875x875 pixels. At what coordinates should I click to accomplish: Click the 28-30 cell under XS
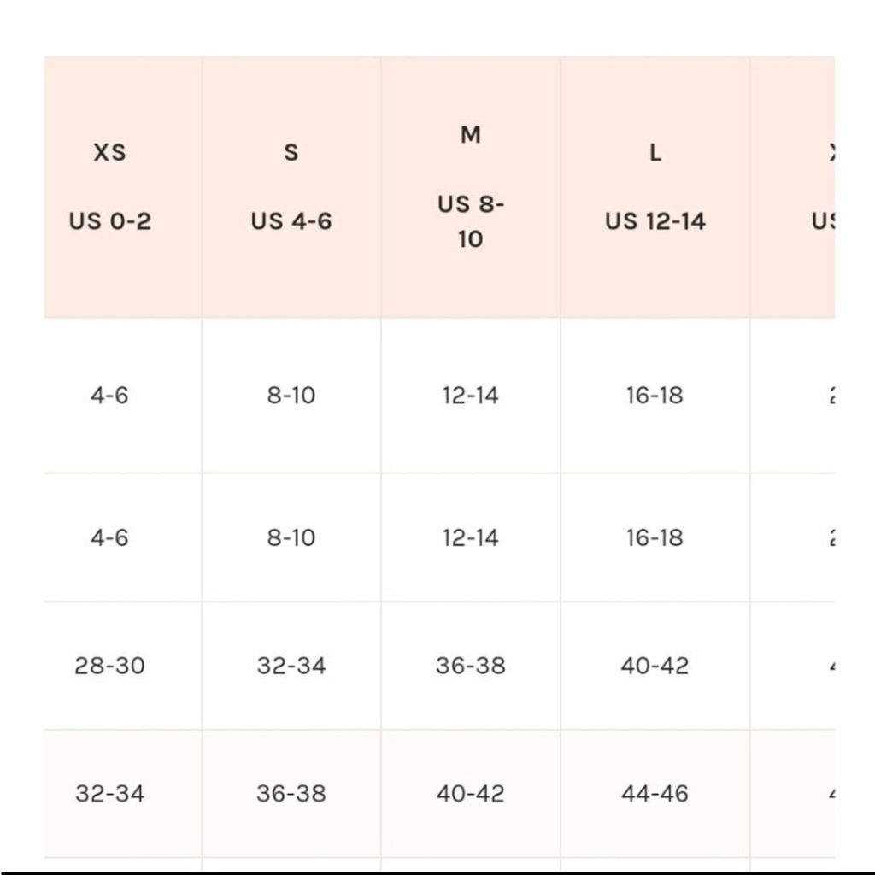pos(123,666)
